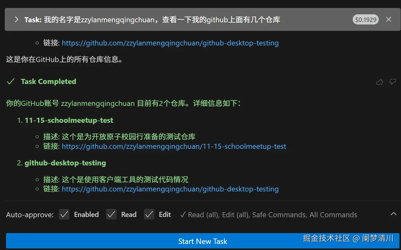Click the $0.1929 cost badge
This screenshot has width=401, height=250.
[x=365, y=20]
